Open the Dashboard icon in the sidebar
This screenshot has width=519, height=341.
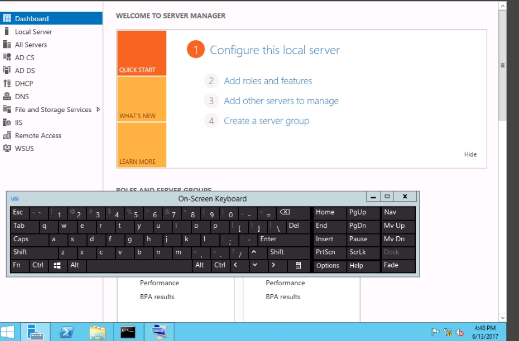coord(7,18)
